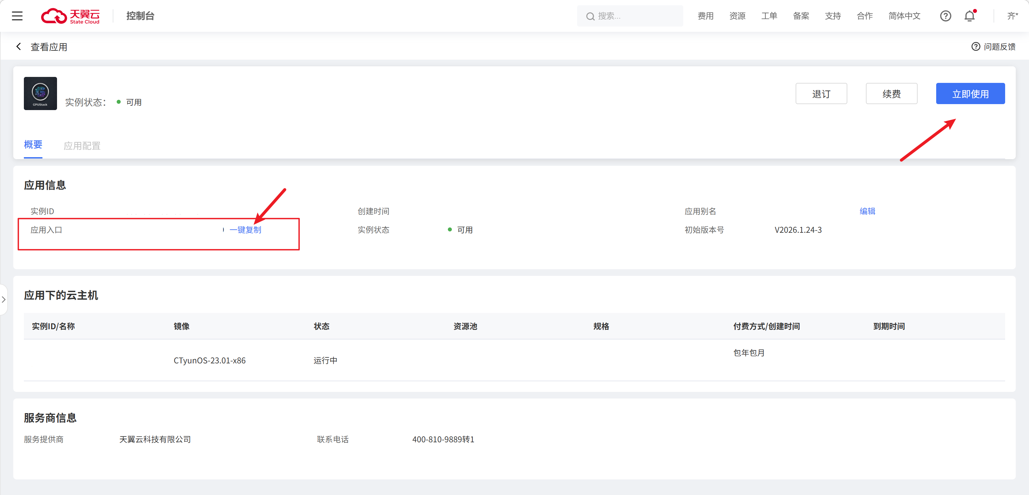
Task: Open the 简体中文 language dropdown
Action: (x=904, y=16)
